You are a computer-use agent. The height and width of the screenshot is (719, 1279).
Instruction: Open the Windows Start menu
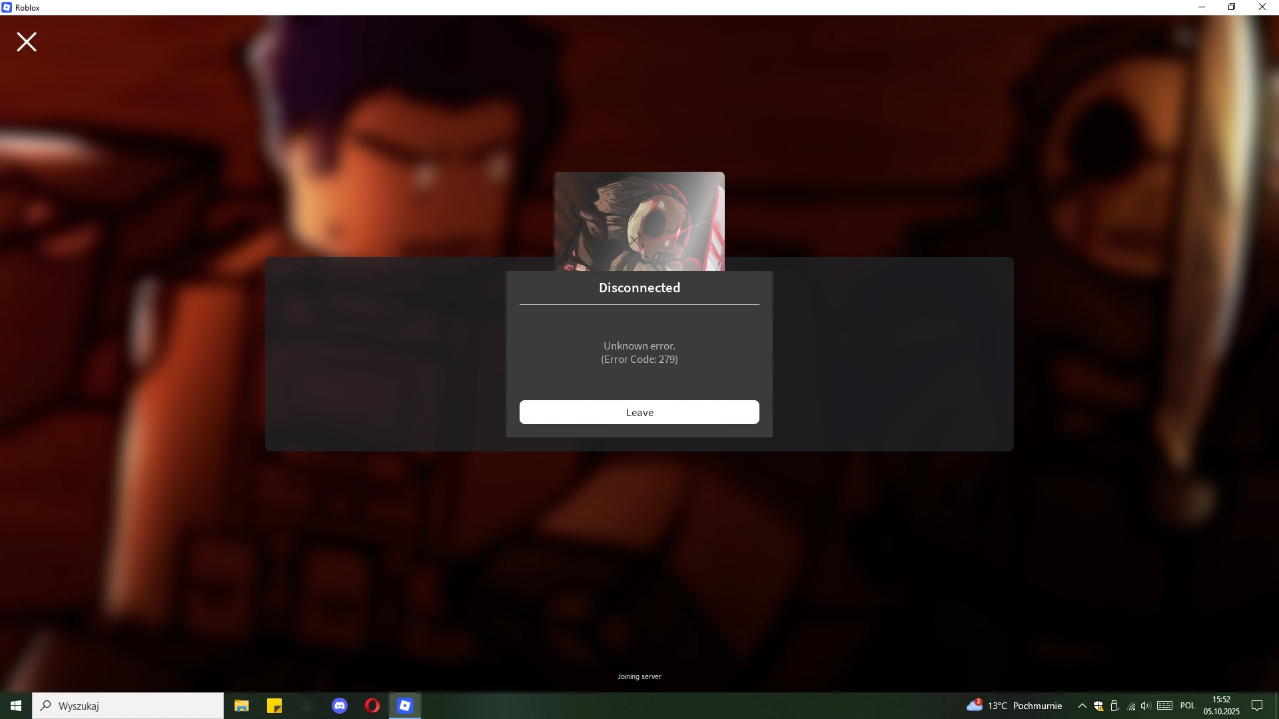pyautogui.click(x=16, y=706)
